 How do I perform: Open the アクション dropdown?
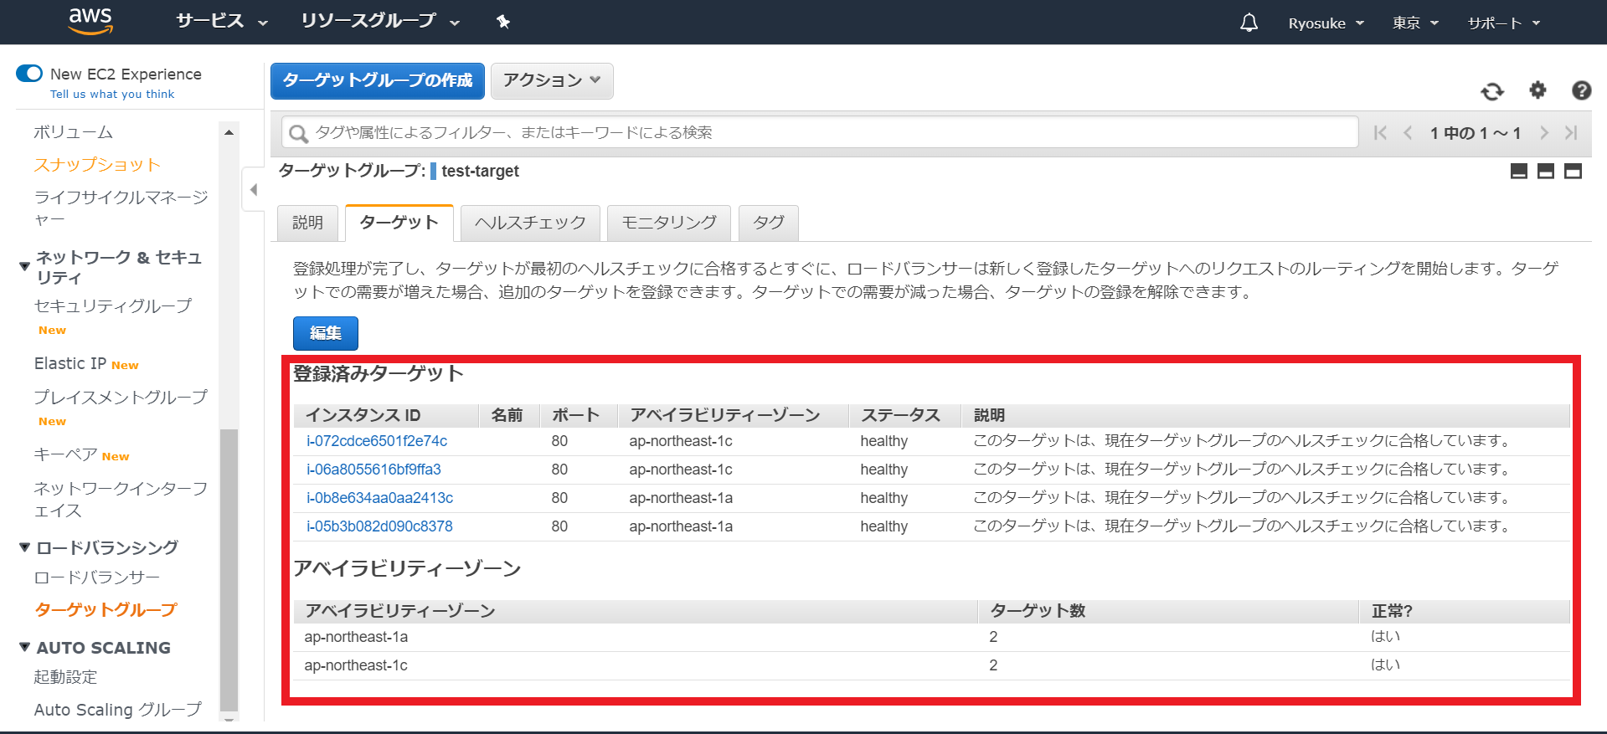click(552, 80)
